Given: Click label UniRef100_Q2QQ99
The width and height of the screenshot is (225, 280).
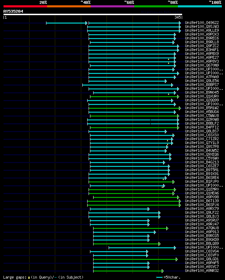Looking at the screenshot, I should tap(202, 100).
